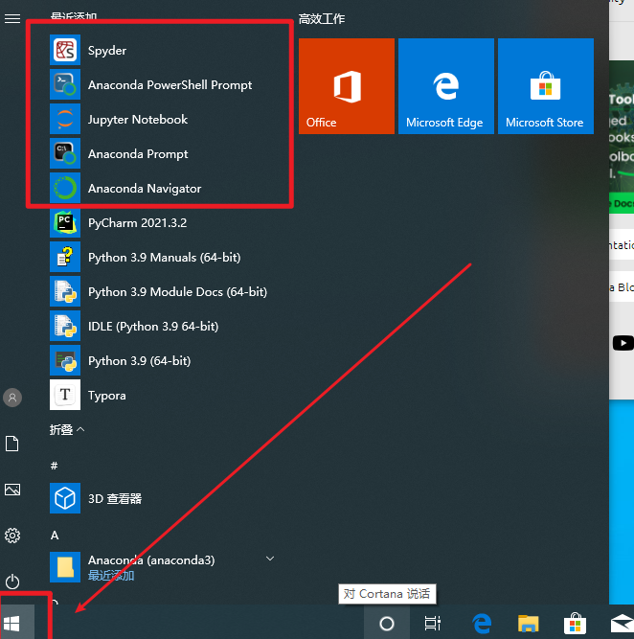Select Python 3.9 Module Docs label
Image resolution: width=634 pixels, height=639 pixels.
[x=177, y=292]
